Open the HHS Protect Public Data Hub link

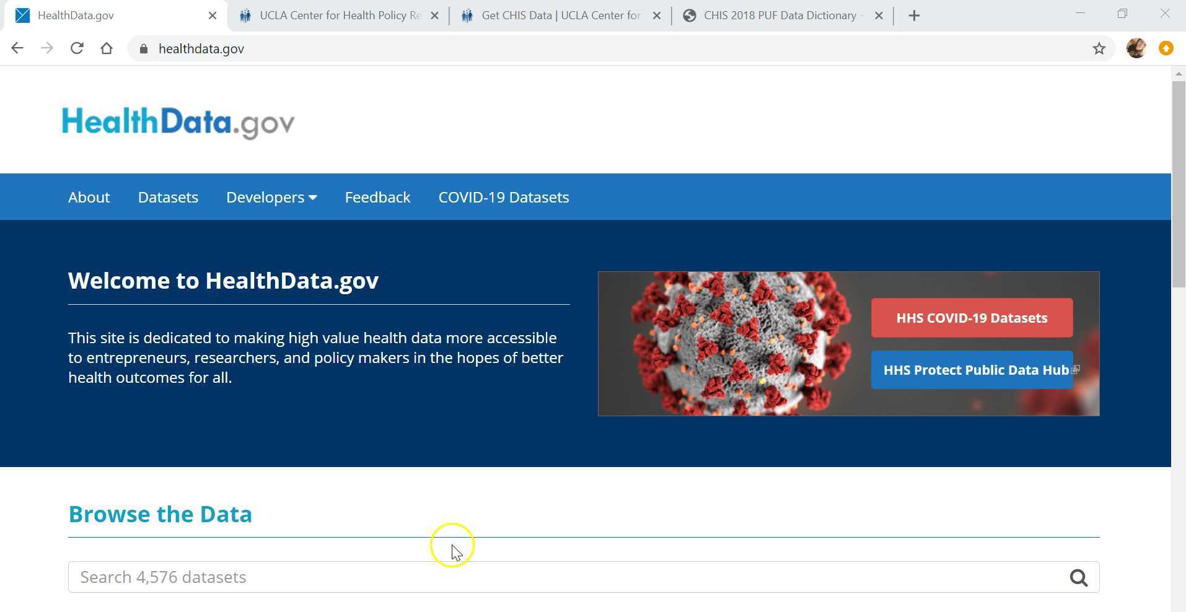(x=971, y=370)
